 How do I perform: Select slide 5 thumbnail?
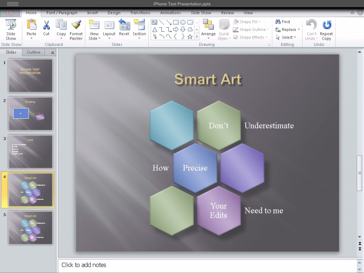(x=30, y=228)
